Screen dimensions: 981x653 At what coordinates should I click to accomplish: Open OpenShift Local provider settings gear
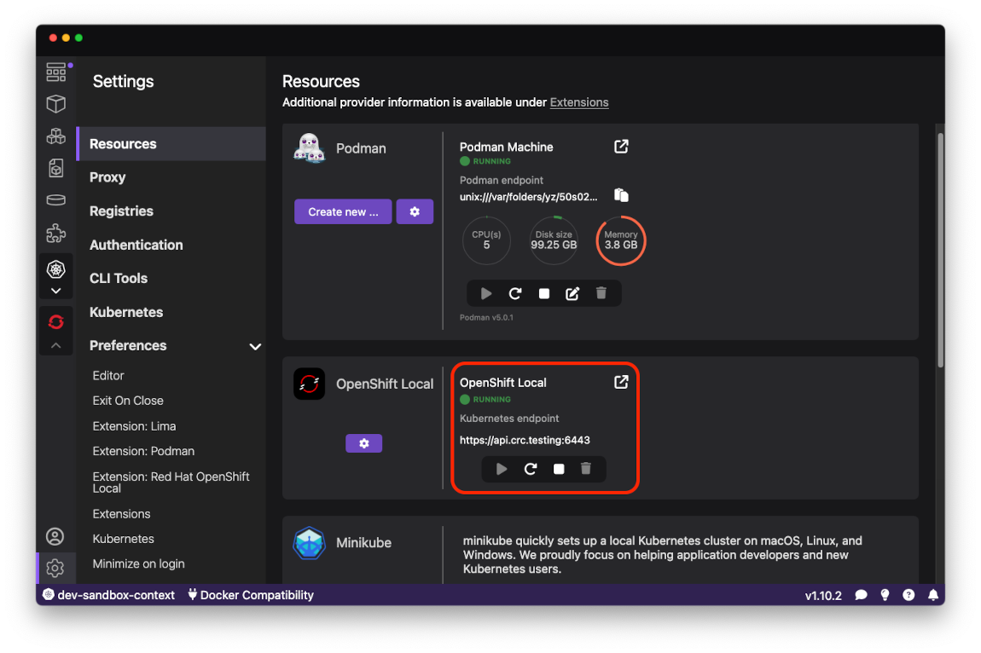coord(364,443)
